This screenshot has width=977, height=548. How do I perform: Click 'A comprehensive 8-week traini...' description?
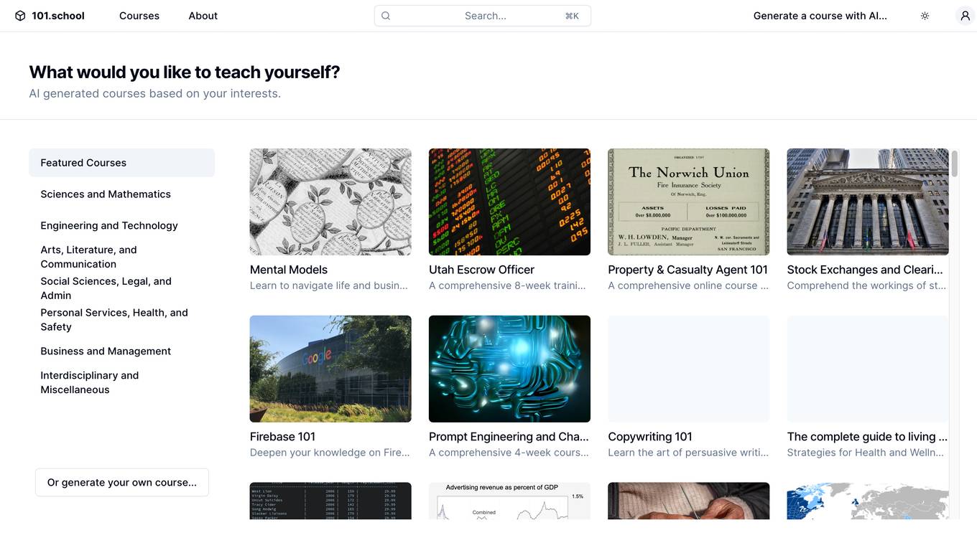coord(507,285)
